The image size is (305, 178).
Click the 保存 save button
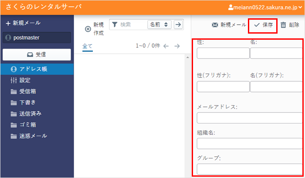263,25
